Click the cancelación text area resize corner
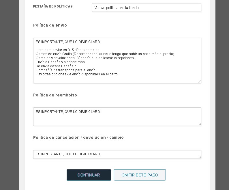Viewport: 229px width, 190px height. [x=200, y=157]
